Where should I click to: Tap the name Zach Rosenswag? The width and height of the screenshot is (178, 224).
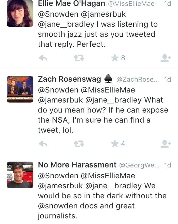coord(69,79)
